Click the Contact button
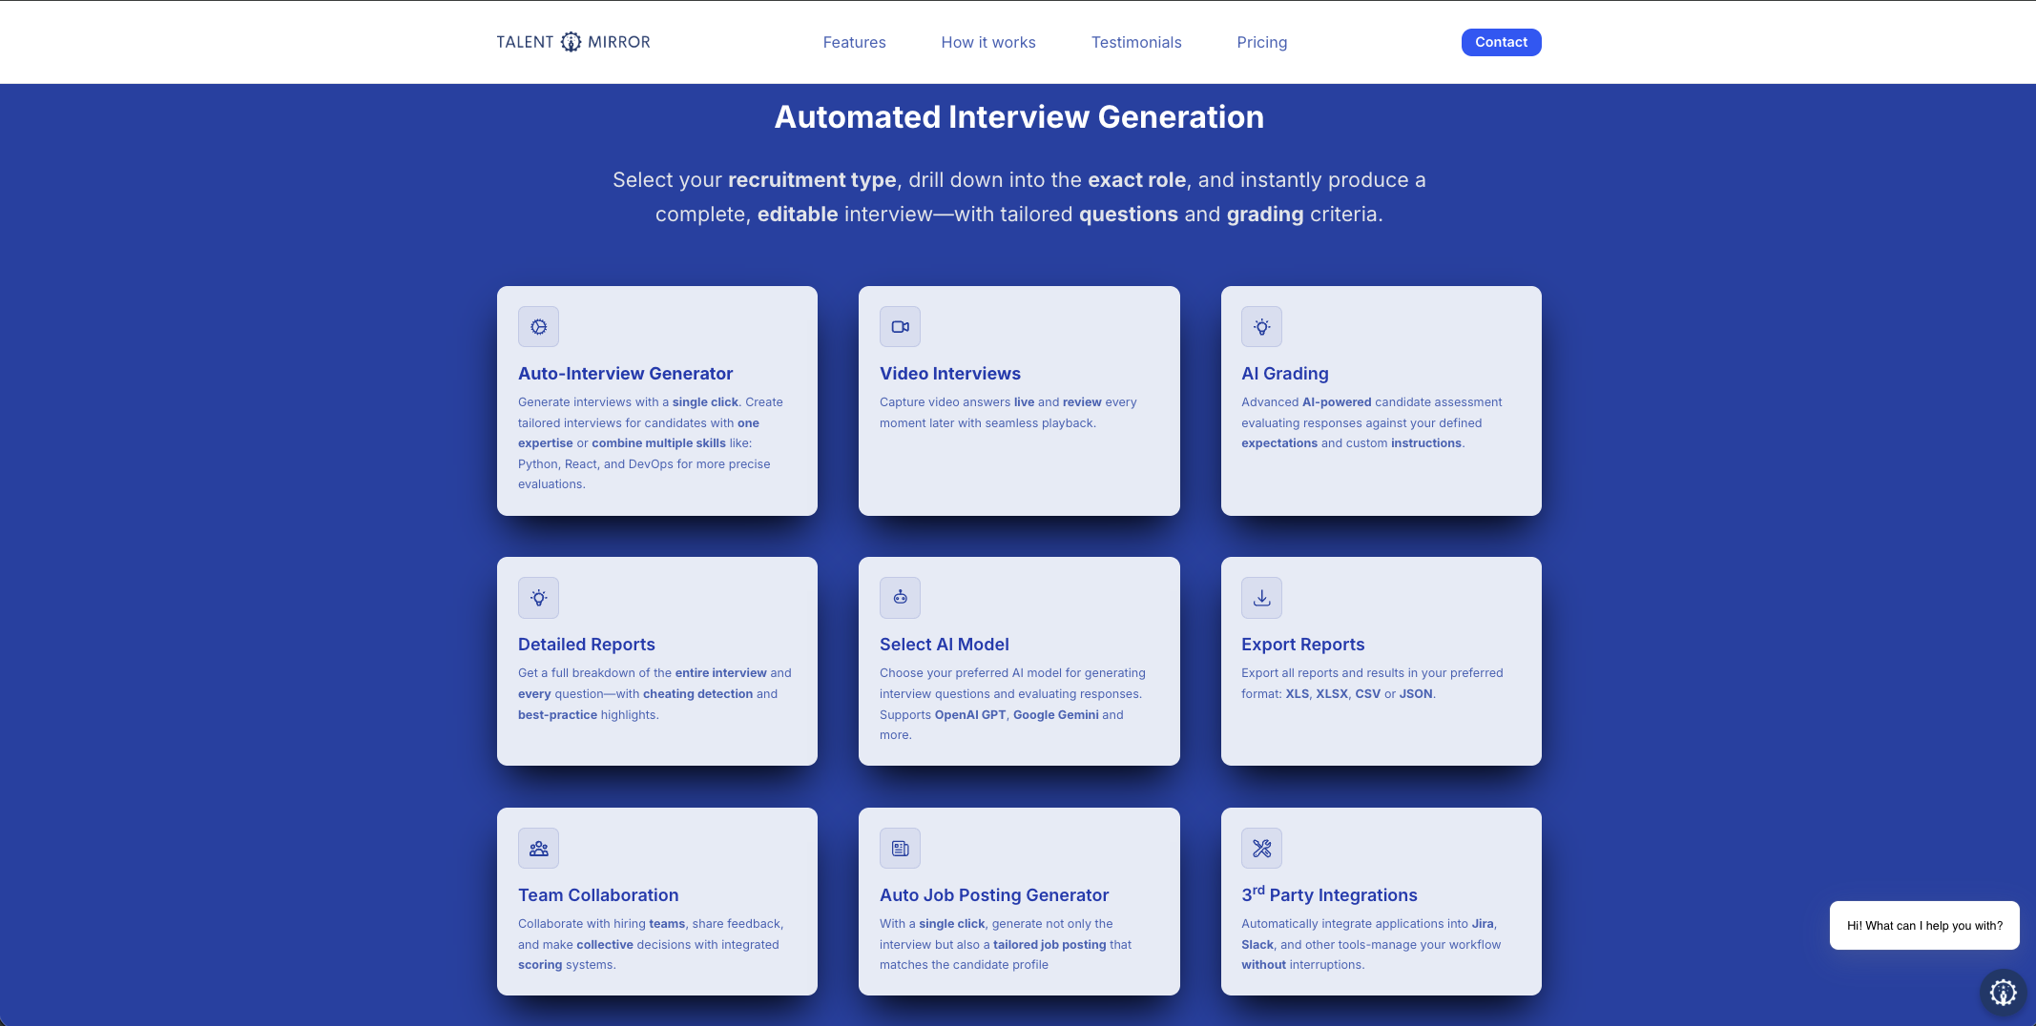The height and width of the screenshot is (1026, 2036). pyautogui.click(x=1501, y=42)
